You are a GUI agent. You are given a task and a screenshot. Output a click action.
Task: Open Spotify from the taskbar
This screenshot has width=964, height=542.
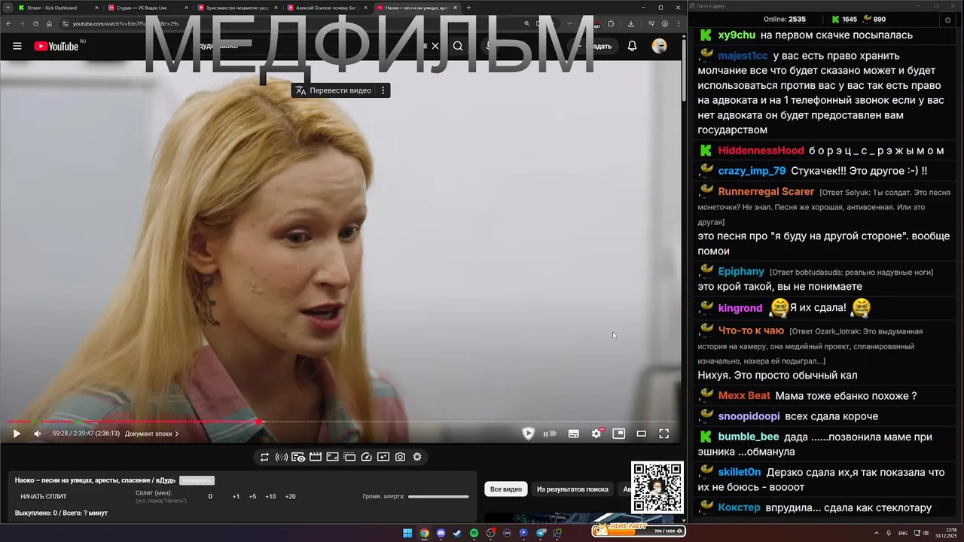[x=474, y=533]
